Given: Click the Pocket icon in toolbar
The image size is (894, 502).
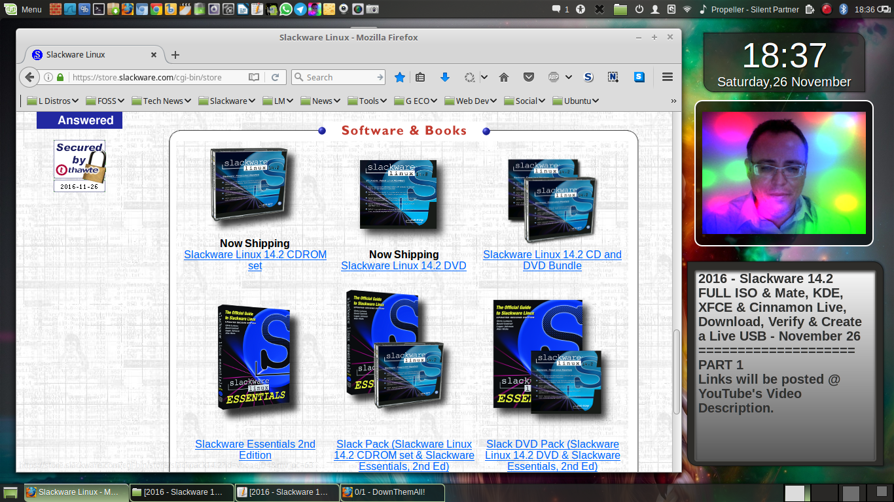Looking at the screenshot, I should point(529,77).
